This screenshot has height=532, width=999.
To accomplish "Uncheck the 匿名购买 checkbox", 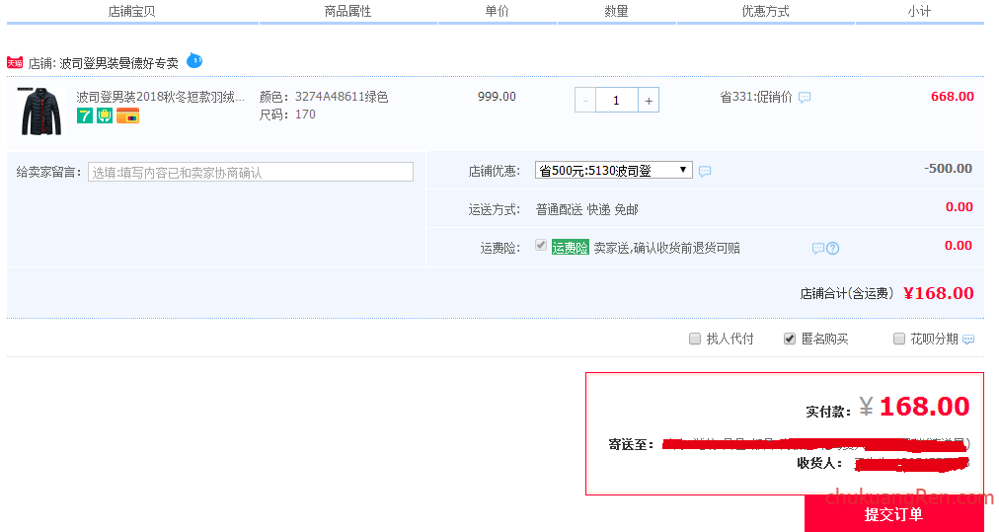I will click(x=790, y=339).
